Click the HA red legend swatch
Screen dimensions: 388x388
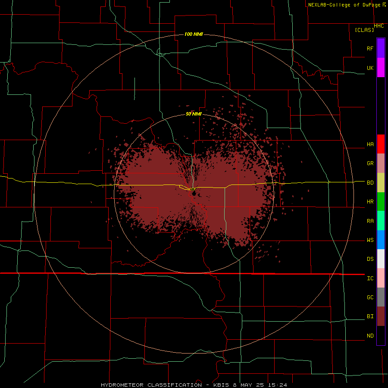(381, 144)
